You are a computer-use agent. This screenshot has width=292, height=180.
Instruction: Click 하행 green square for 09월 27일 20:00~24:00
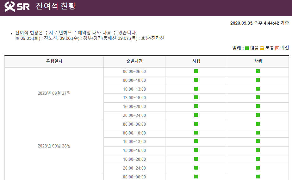coord(196,115)
